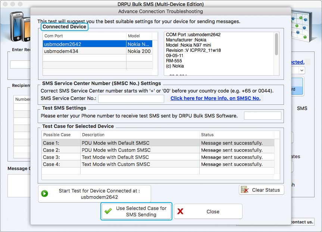
Task: Click the Message text area in main window
Action: (19, 186)
